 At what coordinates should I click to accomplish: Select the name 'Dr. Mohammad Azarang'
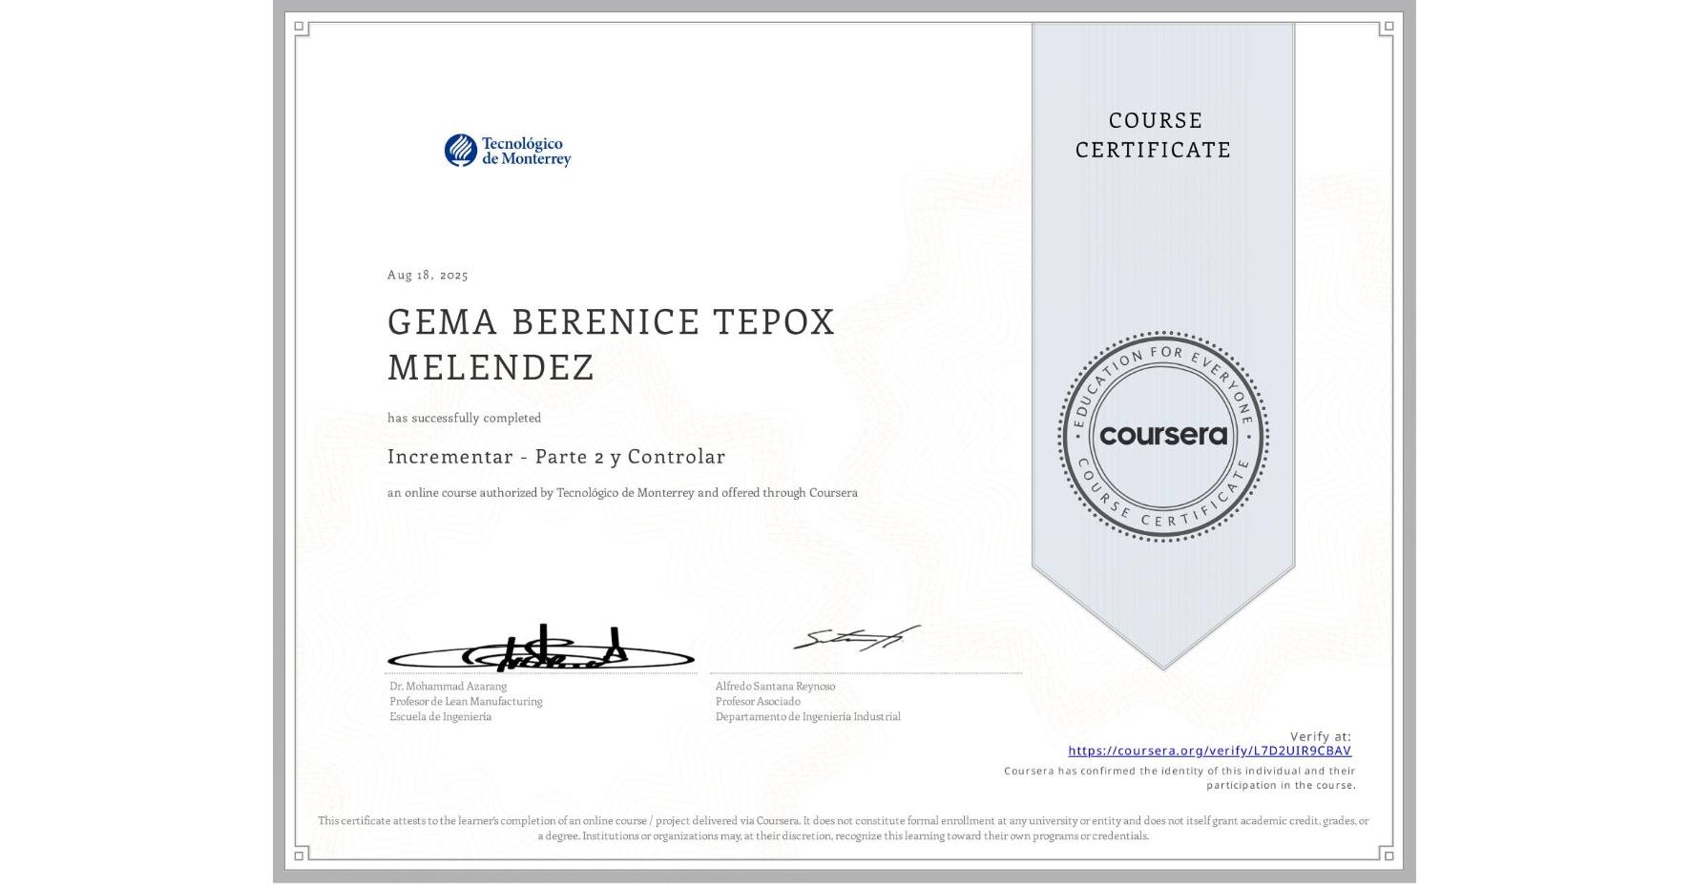coord(449,687)
